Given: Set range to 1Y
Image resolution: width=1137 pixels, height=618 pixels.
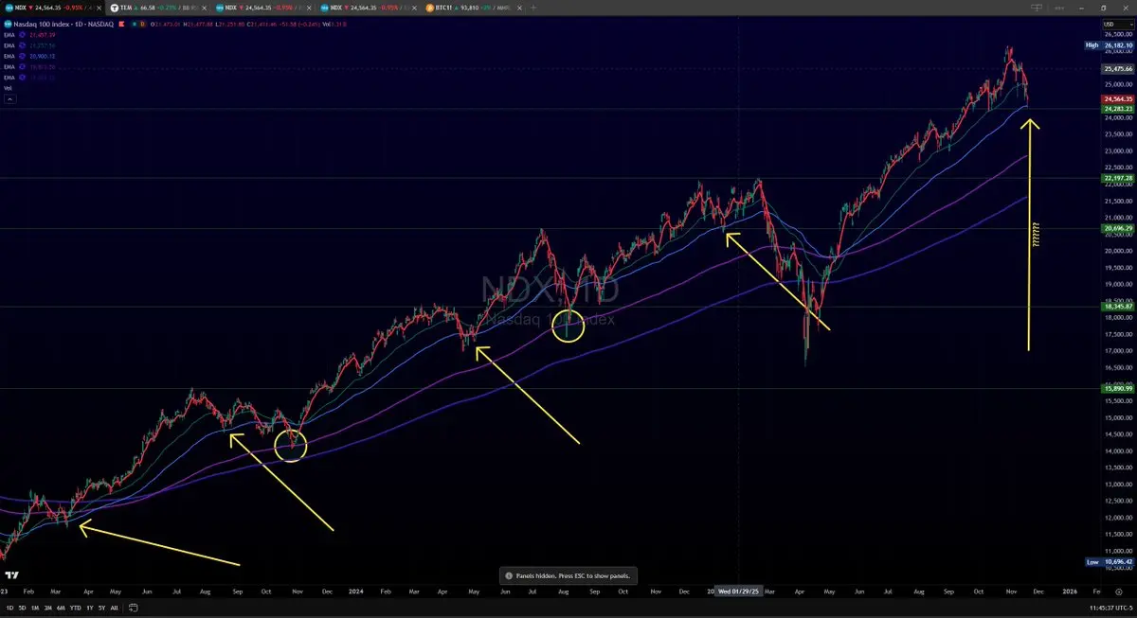Looking at the screenshot, I should [x=89, y=608].
